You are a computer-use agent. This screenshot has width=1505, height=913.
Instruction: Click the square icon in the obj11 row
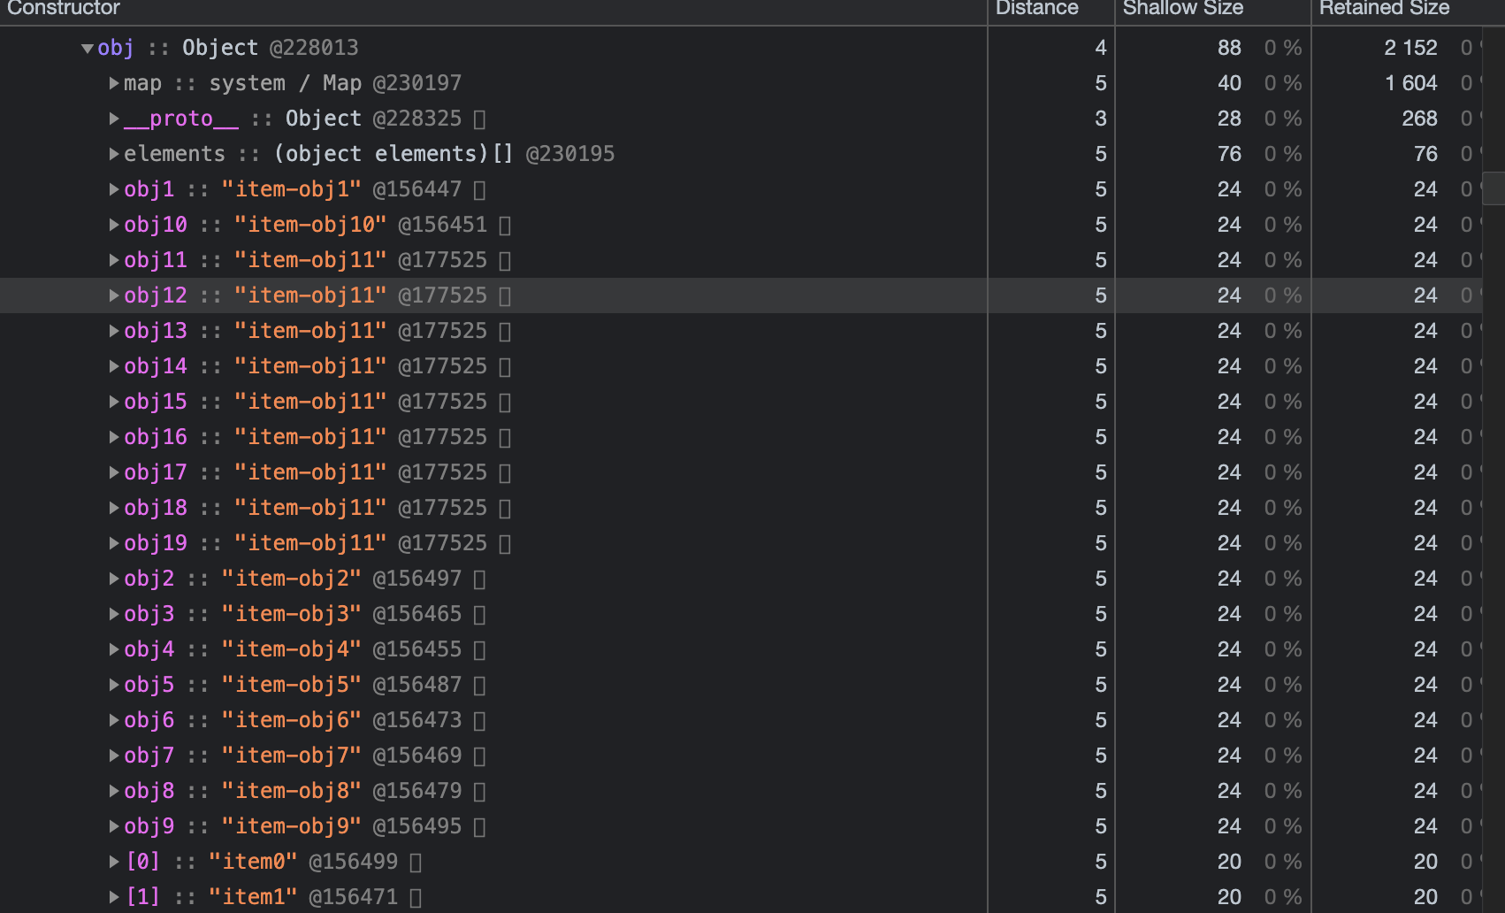(505, 260)
